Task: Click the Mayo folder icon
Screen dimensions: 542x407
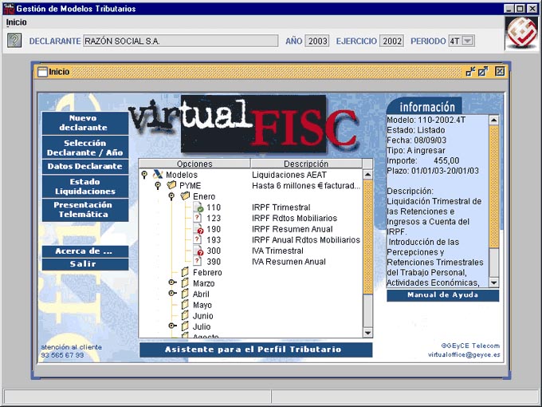Action: click(185, 305)
